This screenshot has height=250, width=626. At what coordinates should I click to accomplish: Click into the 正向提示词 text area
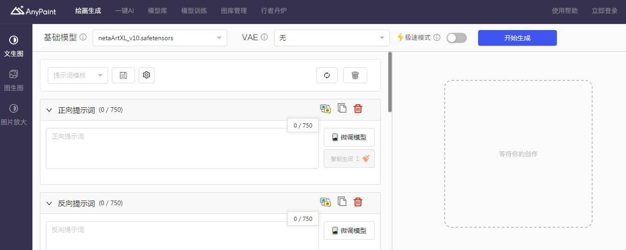[182, 148]
